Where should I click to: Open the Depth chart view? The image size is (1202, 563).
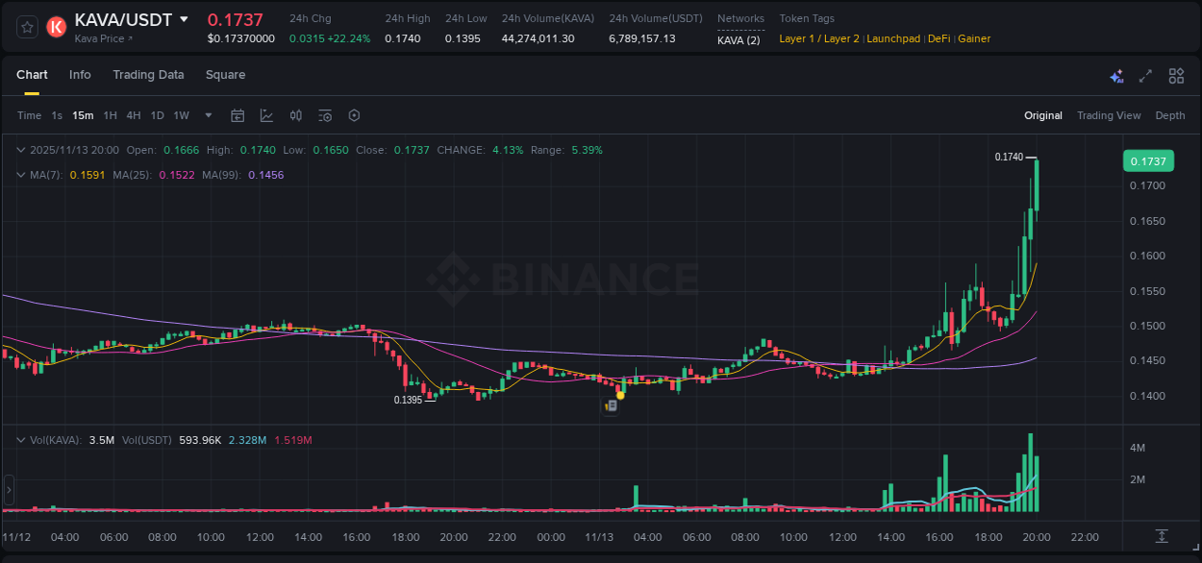coord(1170,115)
